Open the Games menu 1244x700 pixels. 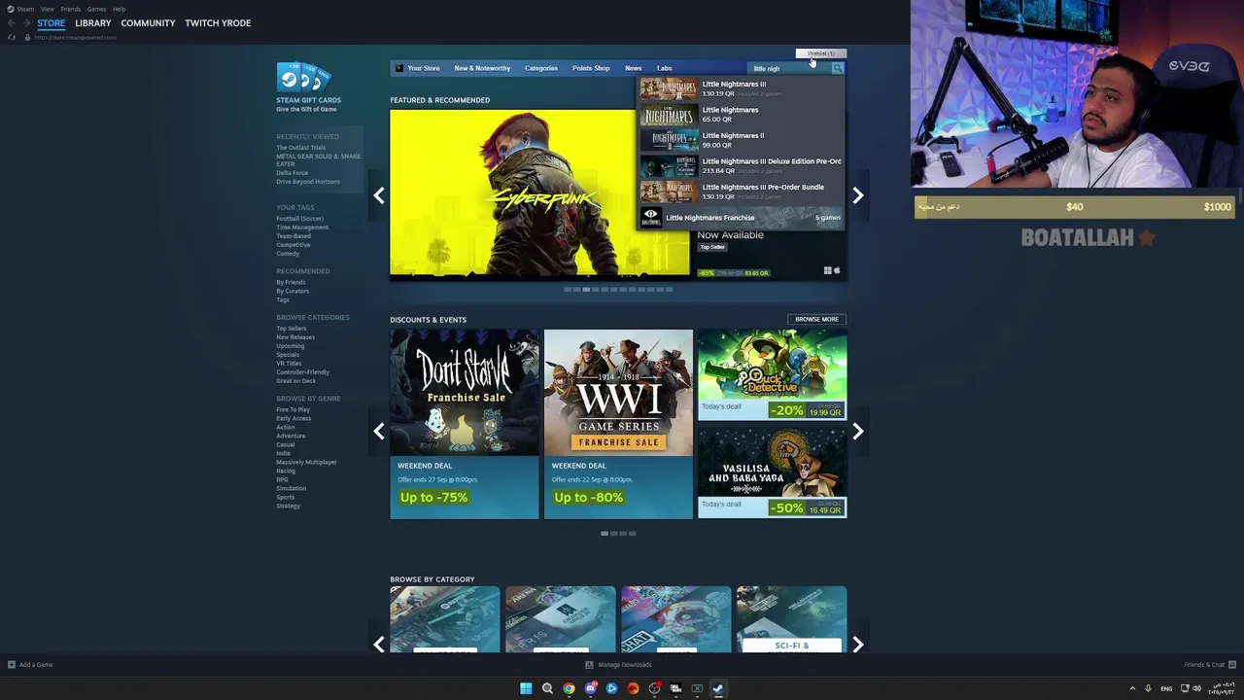click(x=96, y=9)
